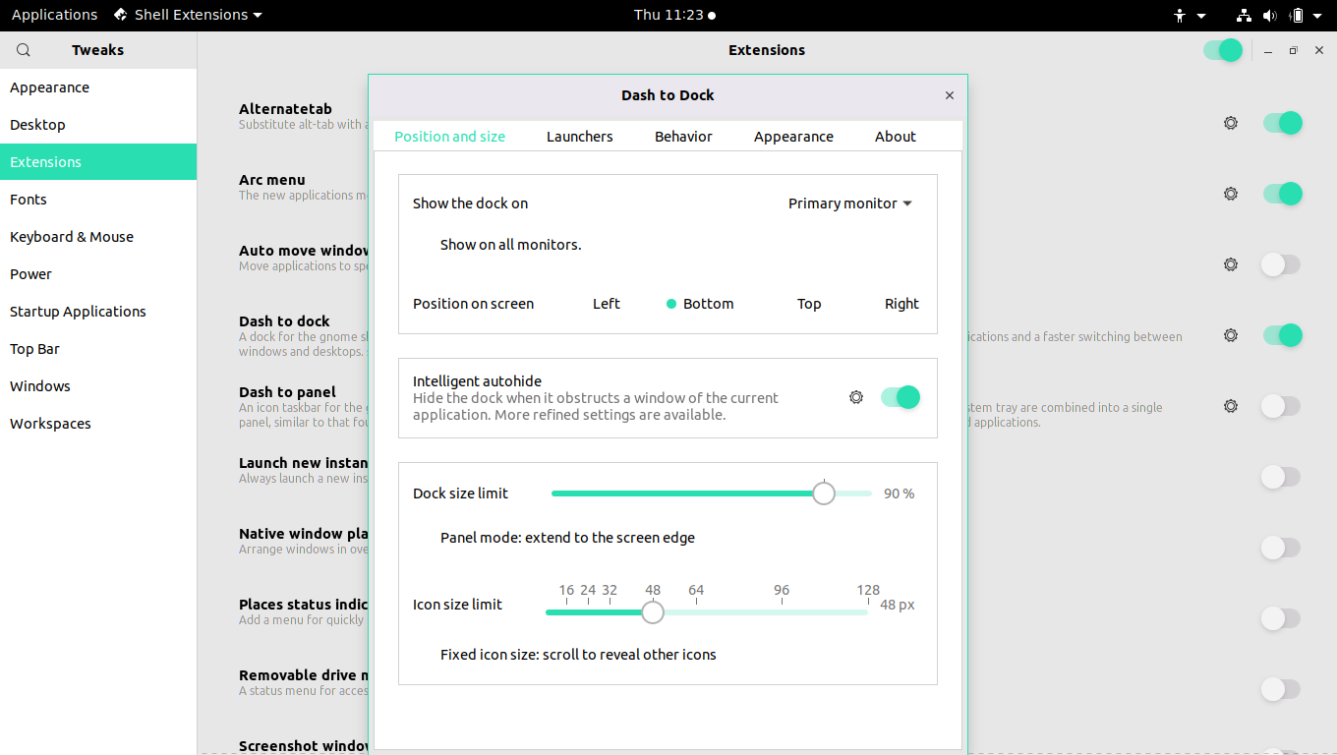Enable the Dash to panel extension switch

(x=1281, y=406)
